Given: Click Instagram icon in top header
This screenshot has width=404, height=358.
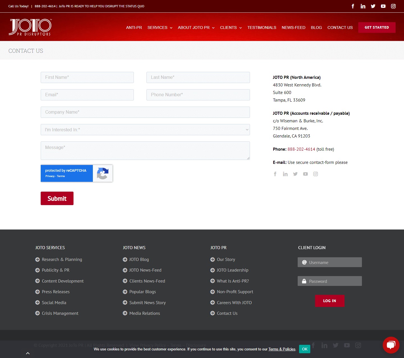Looking at the screenshot, I should point(393,6).
